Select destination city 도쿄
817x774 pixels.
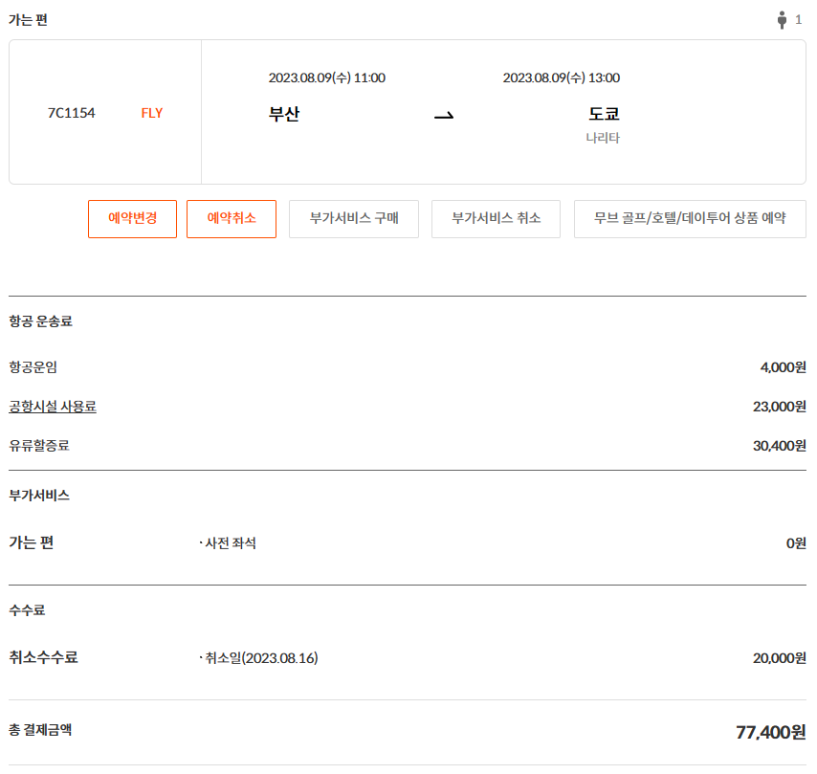(x=604, y=115)
